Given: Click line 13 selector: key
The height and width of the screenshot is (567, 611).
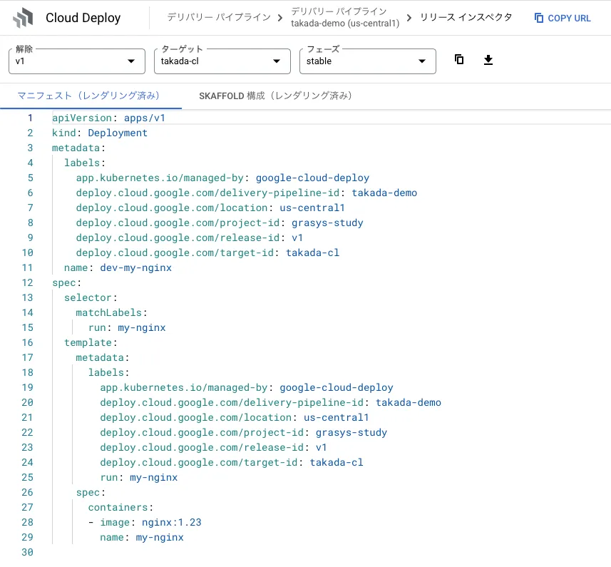Looking at the screenshot, I should tap(91, 297).
